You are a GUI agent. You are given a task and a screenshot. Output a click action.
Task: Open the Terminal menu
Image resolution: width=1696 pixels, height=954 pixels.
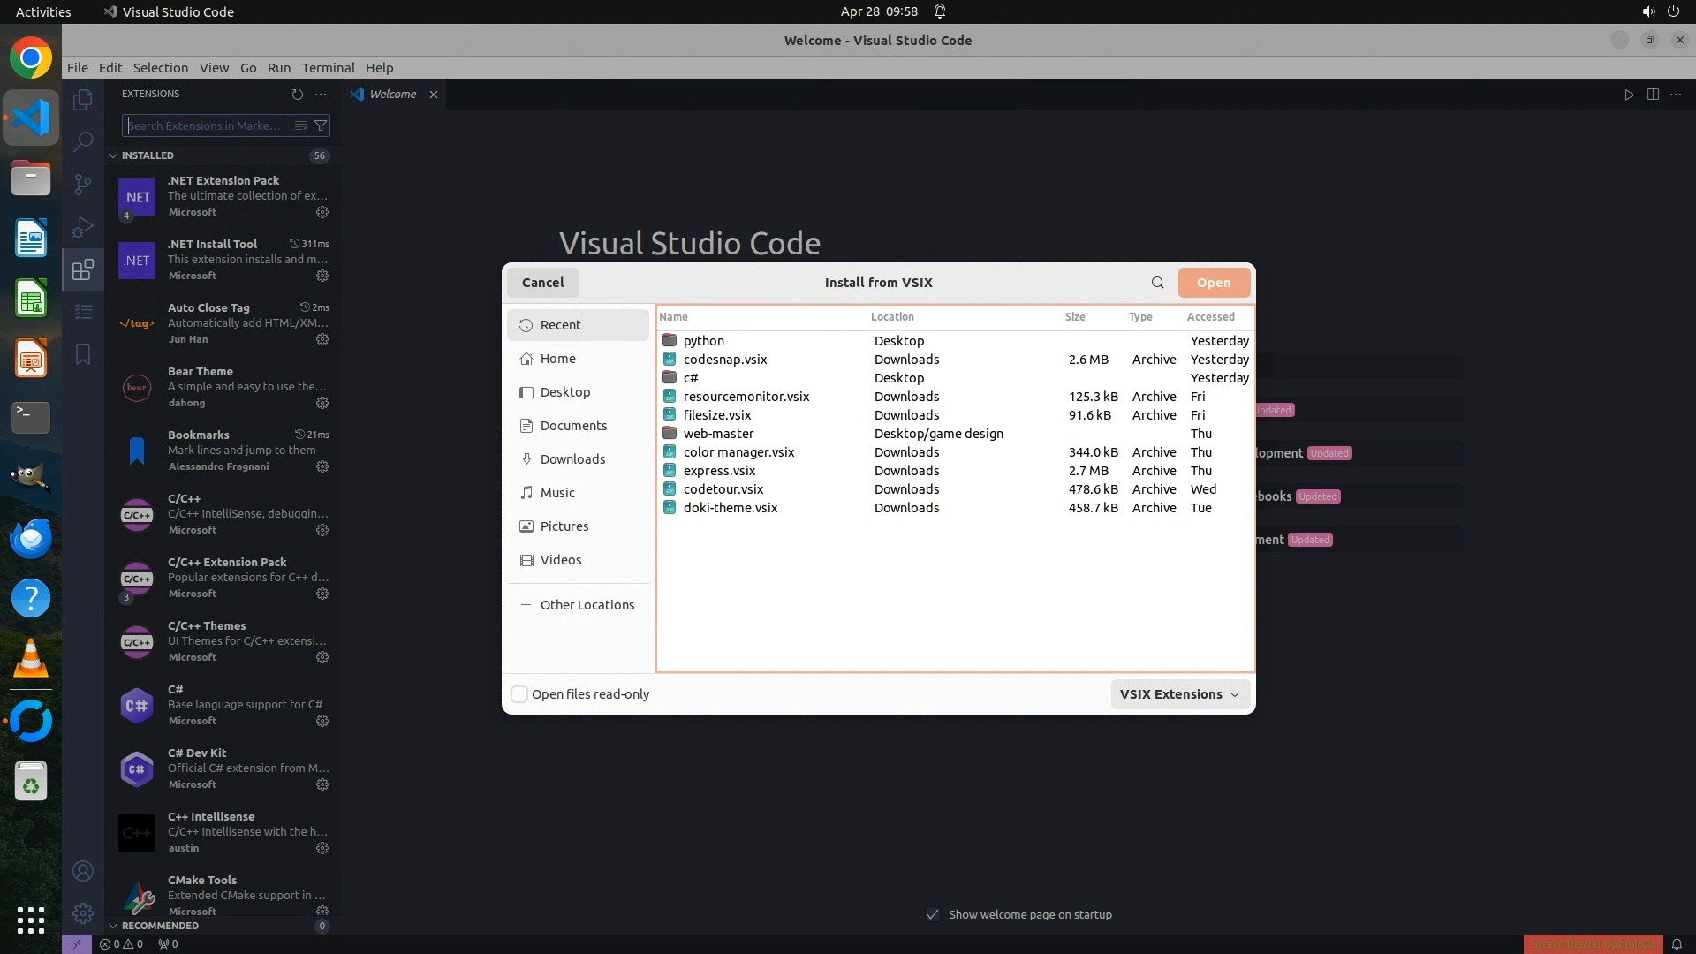[x=328, y=68]
